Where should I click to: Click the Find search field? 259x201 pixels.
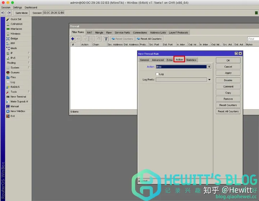click(x=253, y=39)
